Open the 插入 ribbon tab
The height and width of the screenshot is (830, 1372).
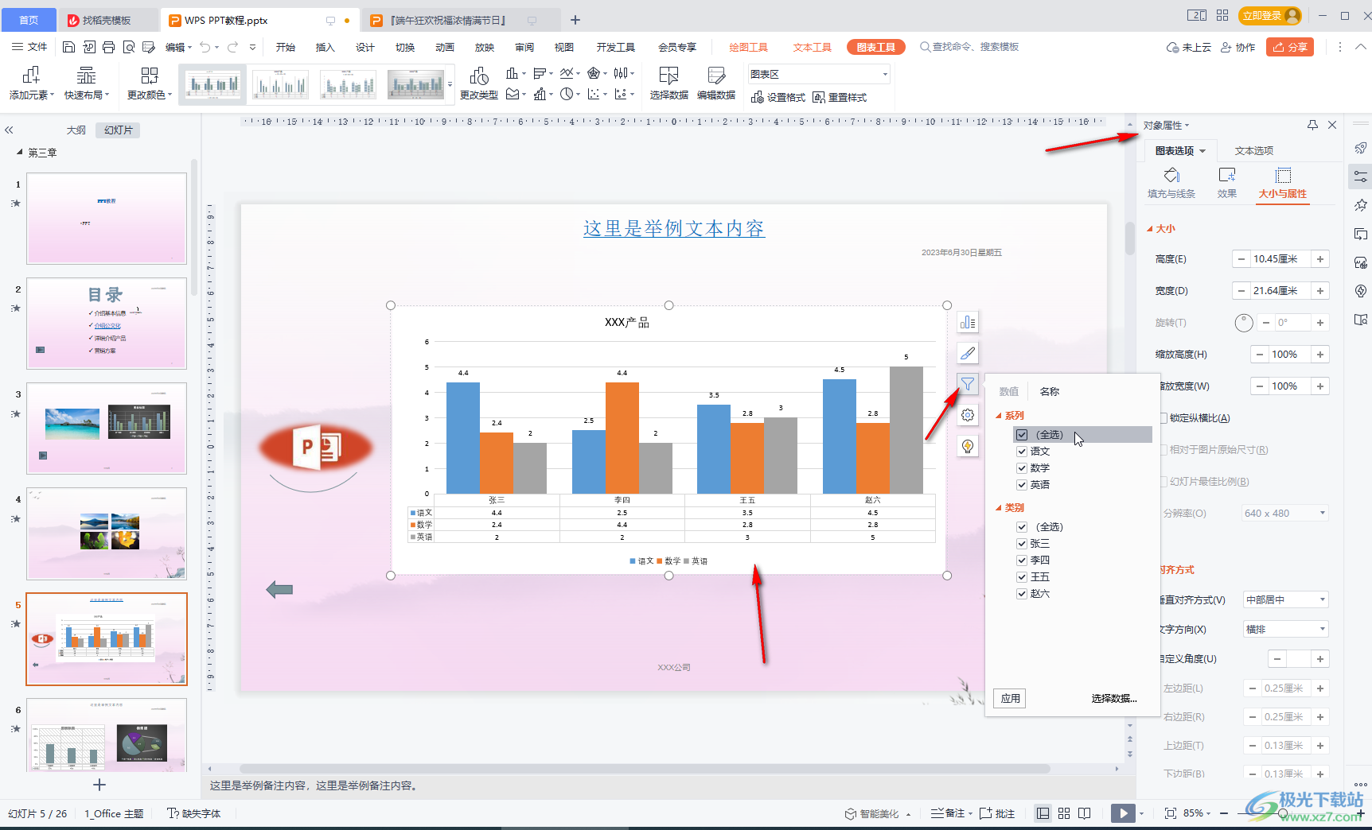pos(325,47)
